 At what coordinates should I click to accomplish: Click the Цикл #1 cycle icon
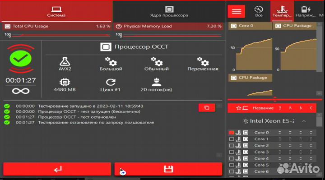pyautogui.click(x=111, y=82)
